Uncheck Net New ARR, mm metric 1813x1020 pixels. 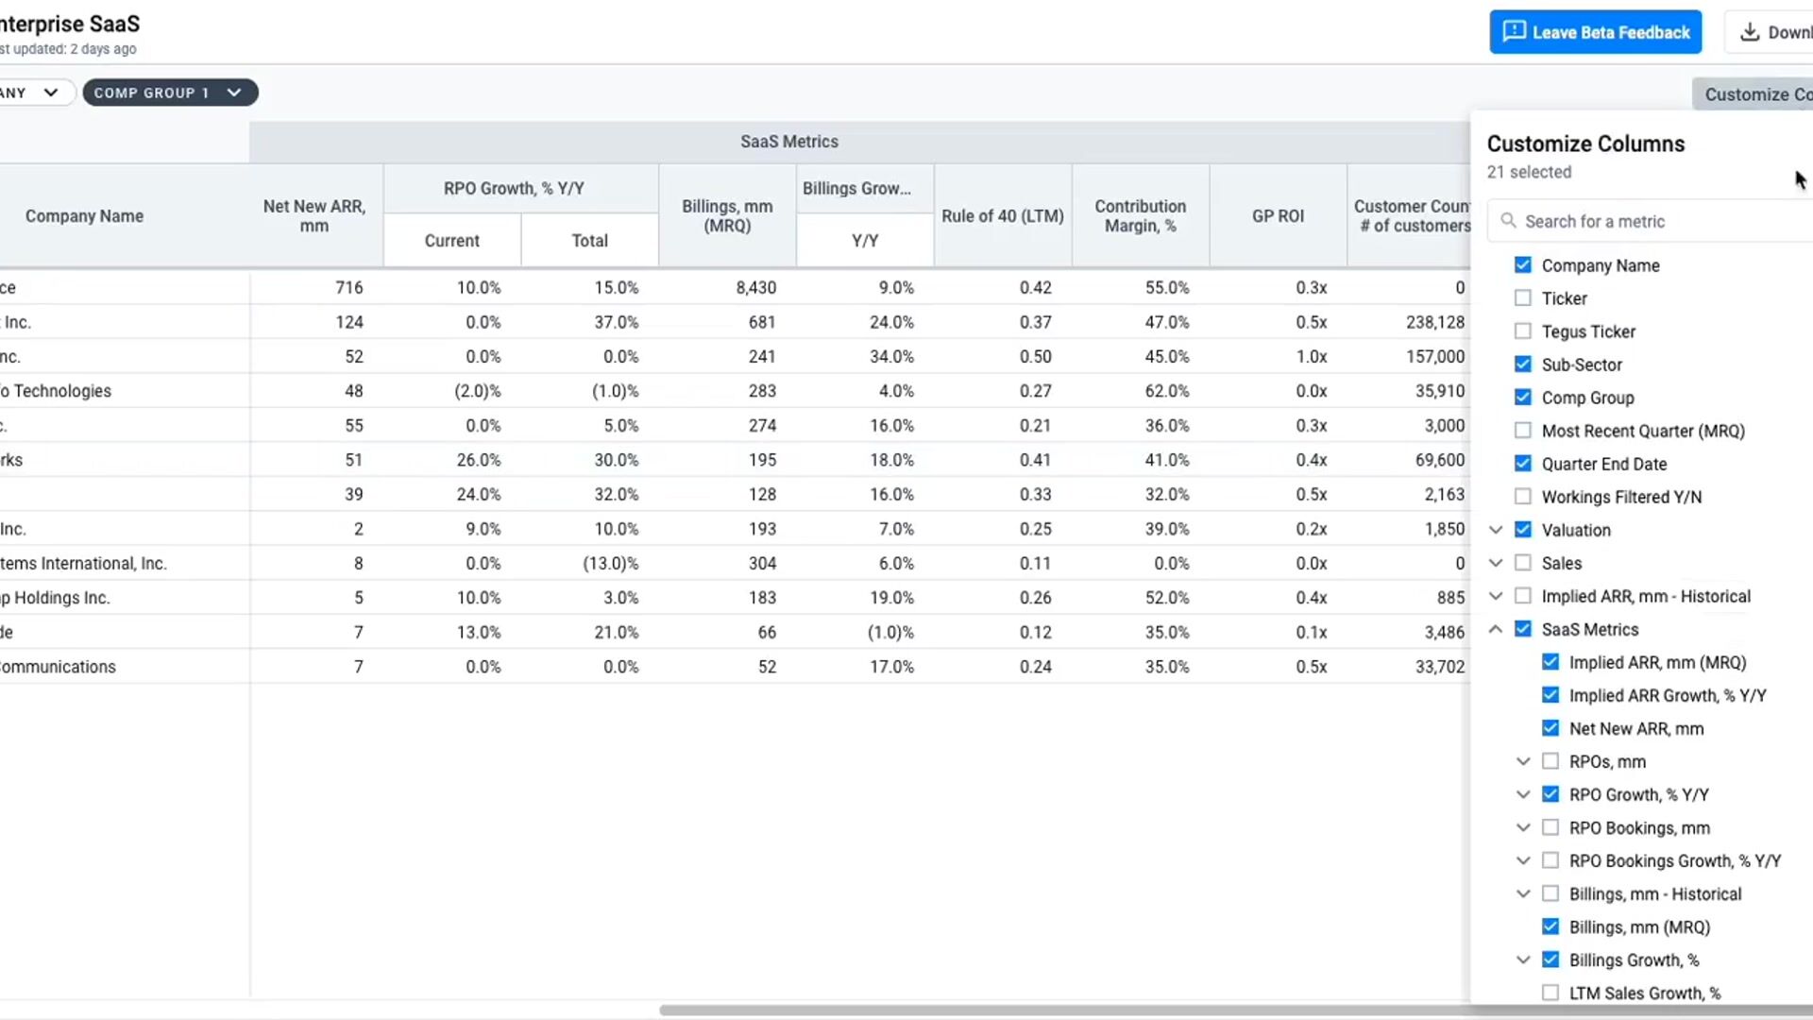pyautogui.click(x=1550, y=728)
